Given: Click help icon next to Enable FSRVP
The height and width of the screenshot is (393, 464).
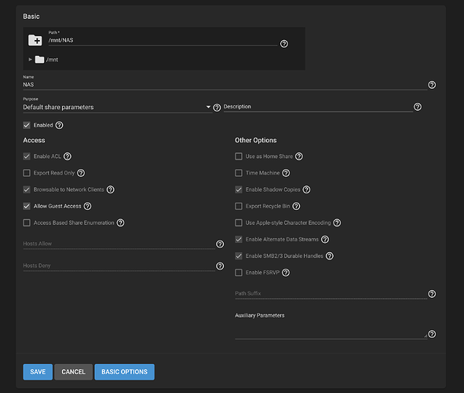Looking at the screenshot, I should [x=286, y=273].
